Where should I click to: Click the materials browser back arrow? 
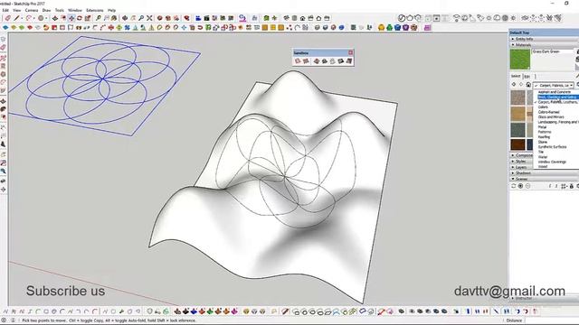click(514, 85)
